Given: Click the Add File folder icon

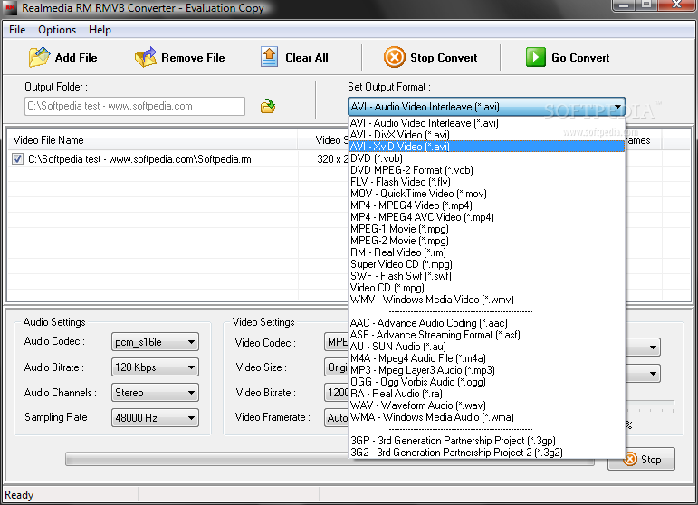Looking at the screenshot, I should point(39,57).
